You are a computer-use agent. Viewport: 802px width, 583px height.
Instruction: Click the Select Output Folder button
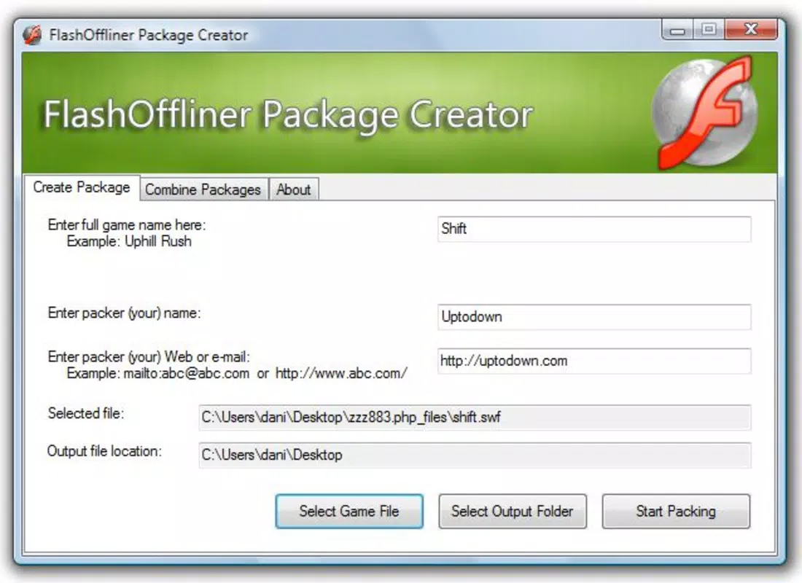[512, 511]
